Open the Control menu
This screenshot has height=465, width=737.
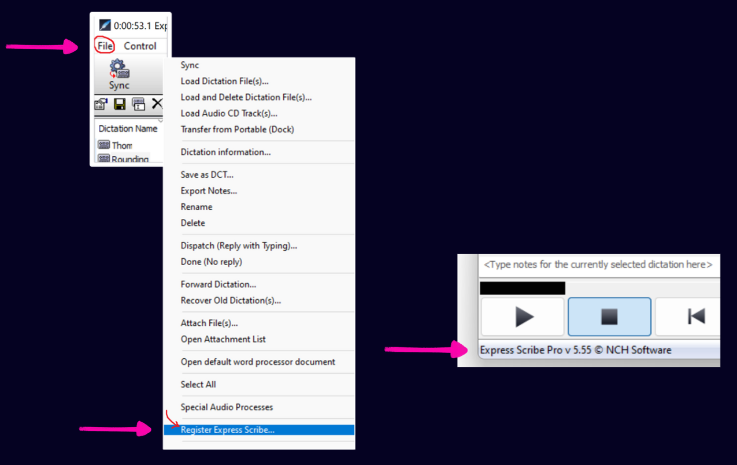click(140, 46)
